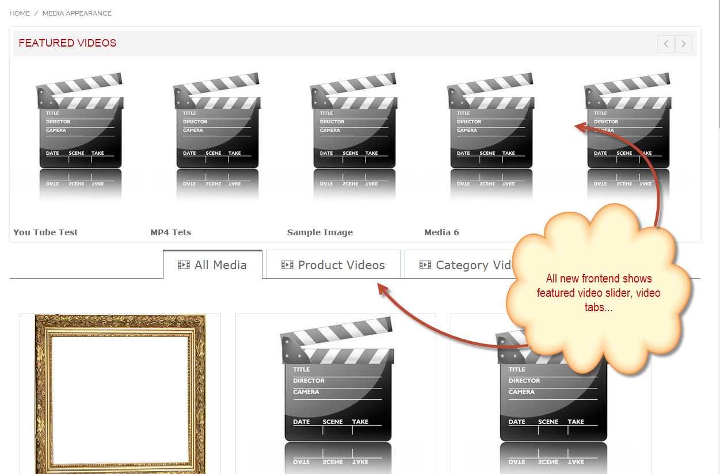
Task: Open the MP4 Tets clapperboard thumbnail
Action: tap(217, 135)
